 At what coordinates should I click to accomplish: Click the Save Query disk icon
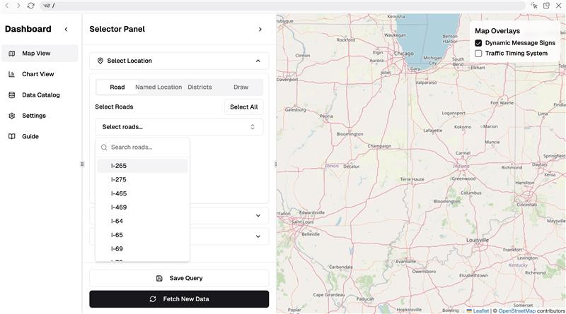[159, 278]
